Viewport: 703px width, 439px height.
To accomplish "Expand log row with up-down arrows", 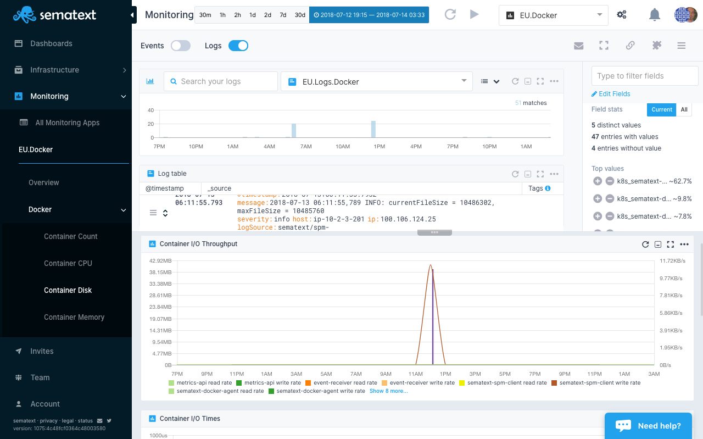I will pyautogui.click(x=165, y=213).
